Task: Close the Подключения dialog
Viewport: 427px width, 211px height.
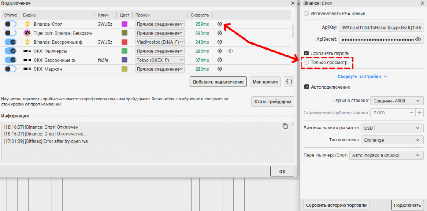Action: (x=293, y=3)
